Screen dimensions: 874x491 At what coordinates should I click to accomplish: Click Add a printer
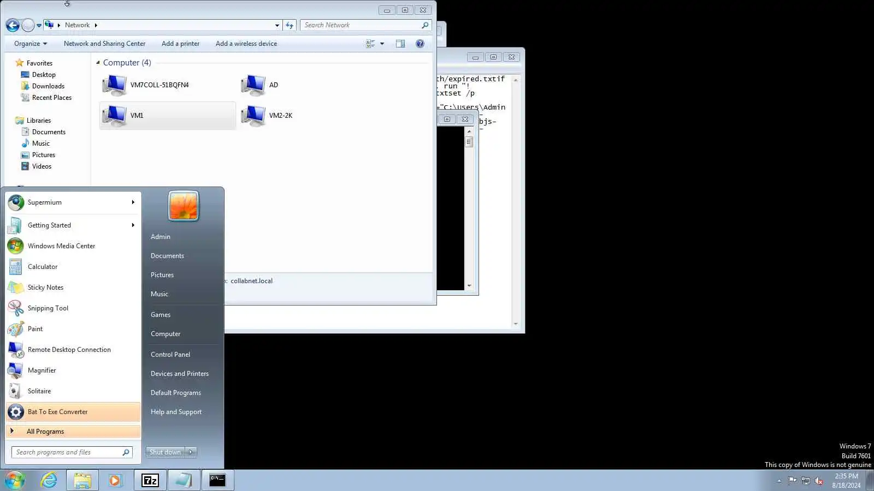tap(180, 44)
